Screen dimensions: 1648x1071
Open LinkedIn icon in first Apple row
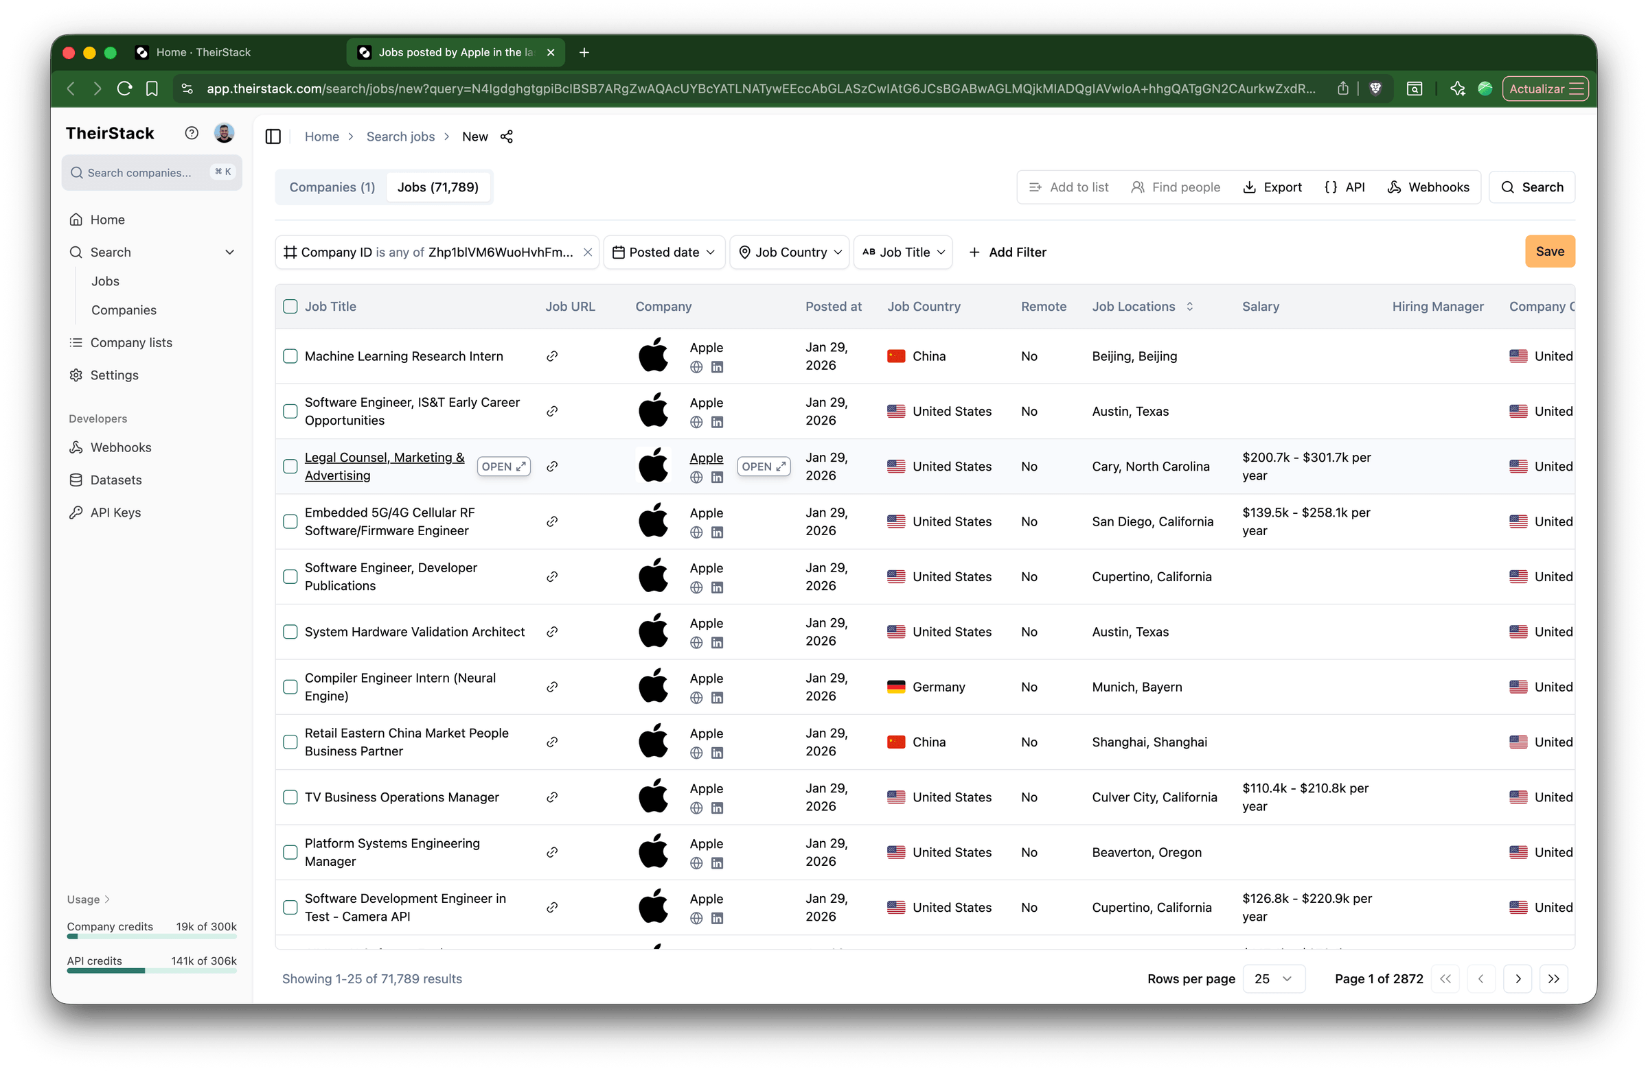(718, 367)
